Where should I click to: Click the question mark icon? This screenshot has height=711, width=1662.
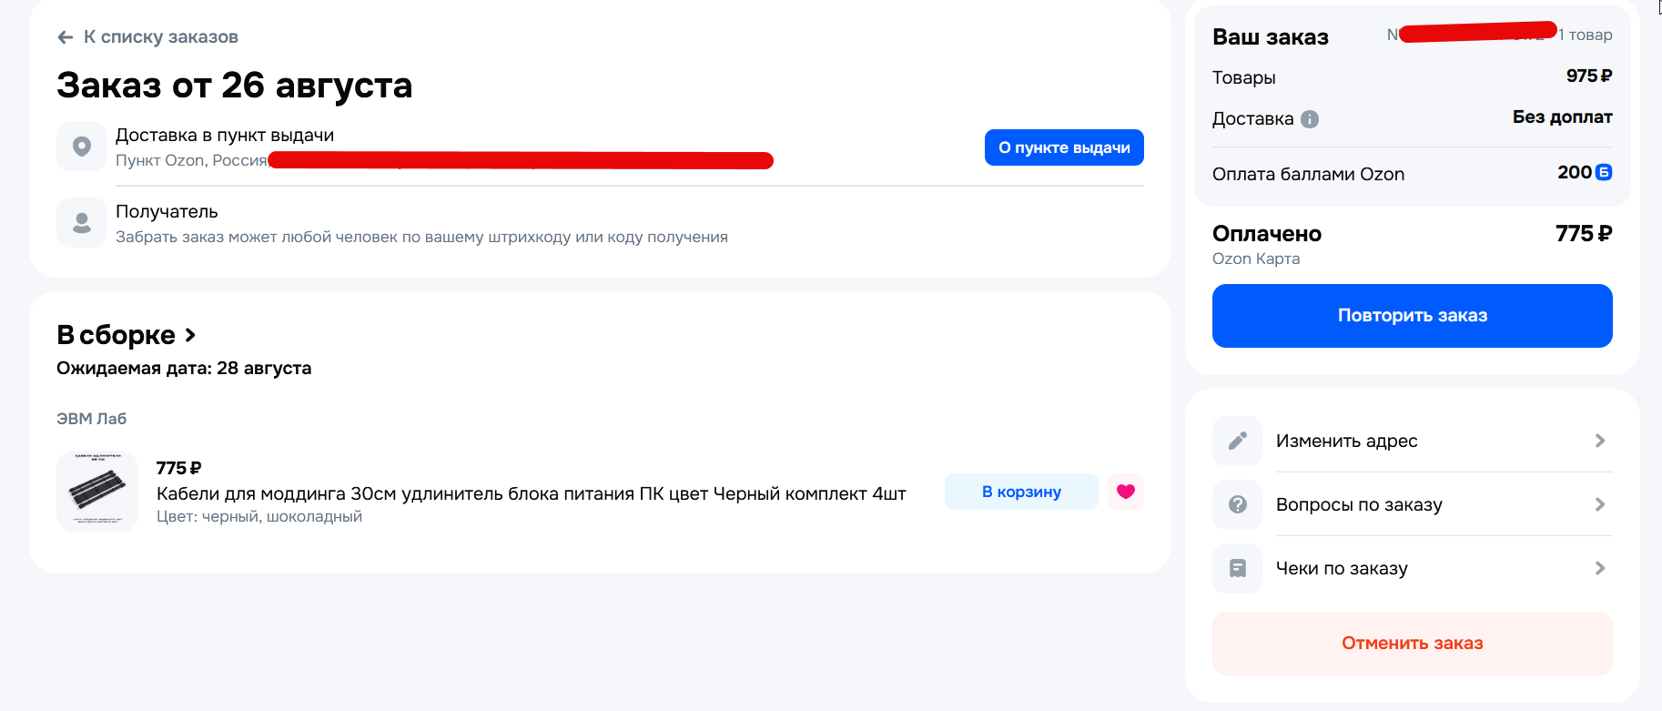coord(1238,504)
